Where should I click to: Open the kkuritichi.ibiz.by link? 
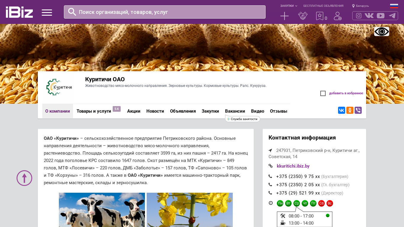[x=293, y=166]
